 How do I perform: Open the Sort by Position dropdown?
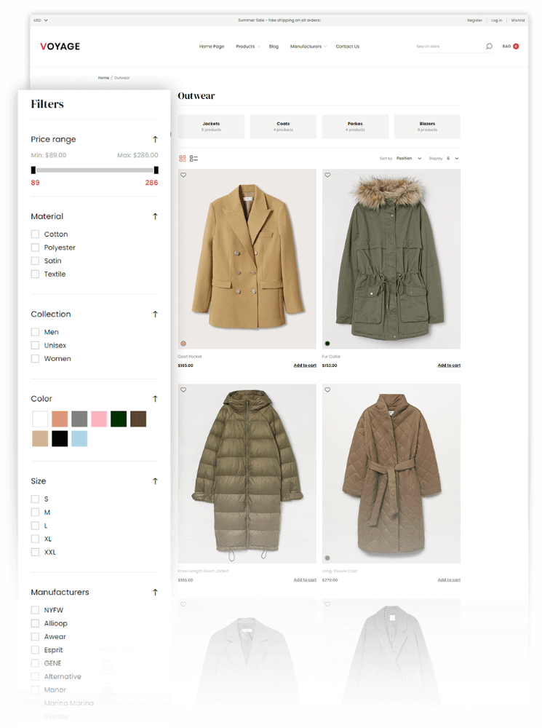[408, 158]
